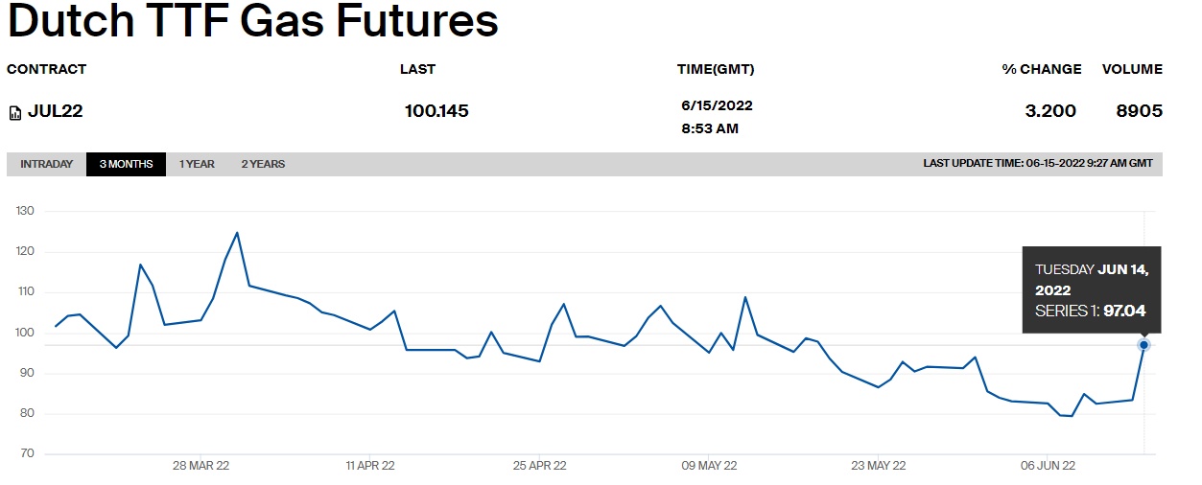Viewport: 1202px width, 485px height.
Task: Click the TIME(GMT) column header
Action: click(x=716, y=69)
